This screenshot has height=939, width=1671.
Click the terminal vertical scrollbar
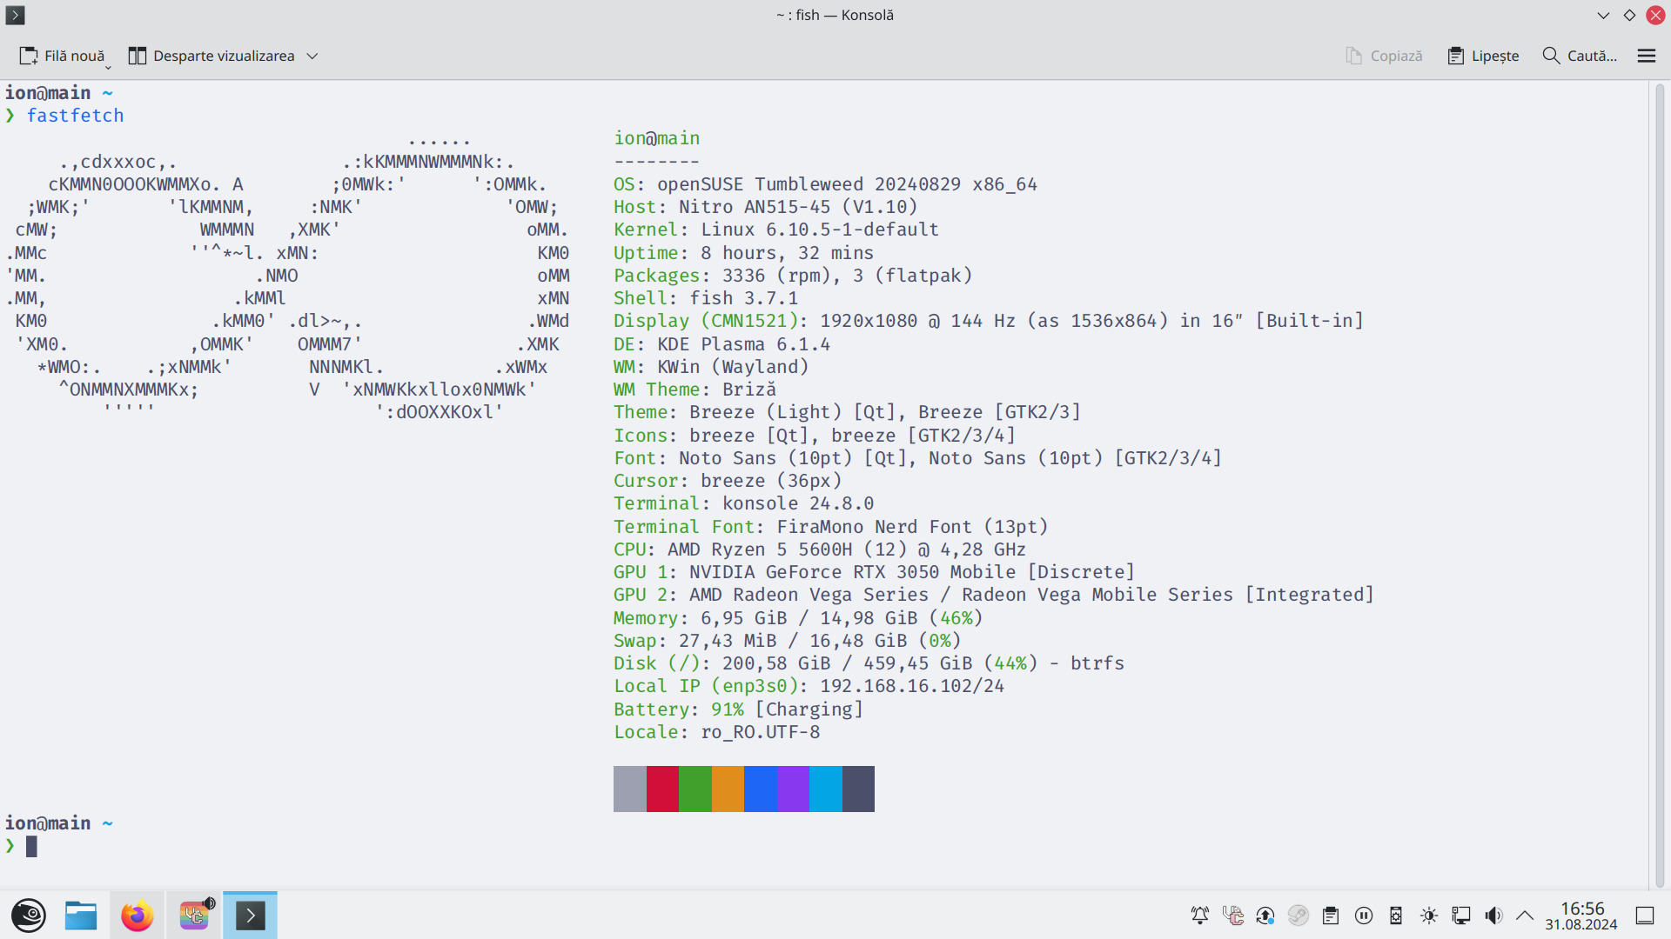1660,483
